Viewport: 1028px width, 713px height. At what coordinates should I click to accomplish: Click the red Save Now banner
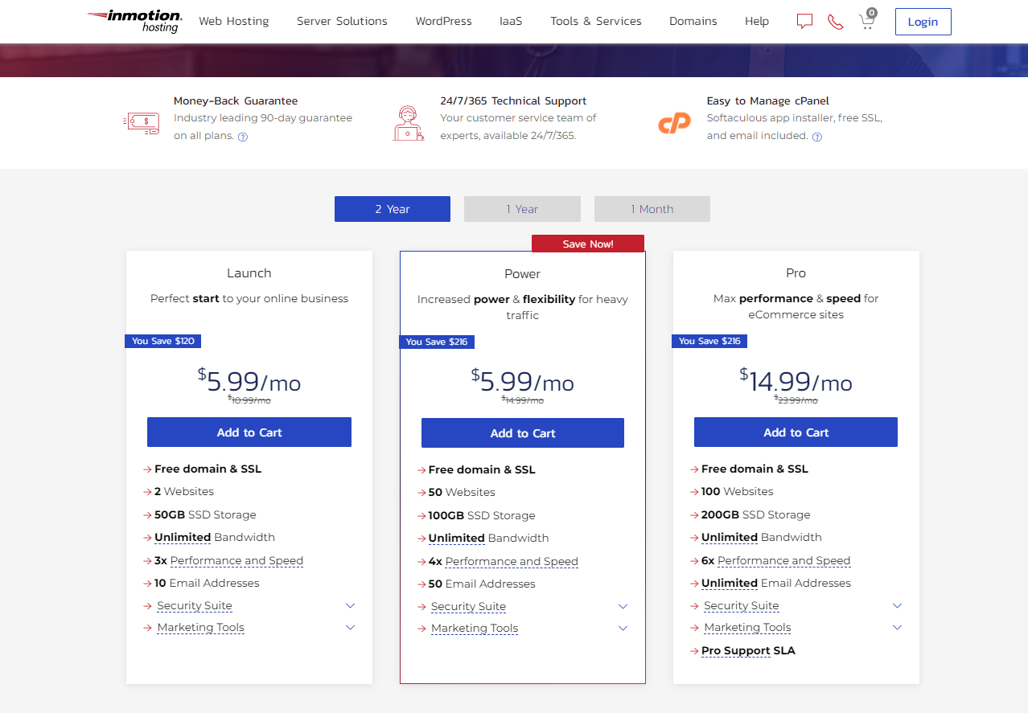[x=587, y=243]
